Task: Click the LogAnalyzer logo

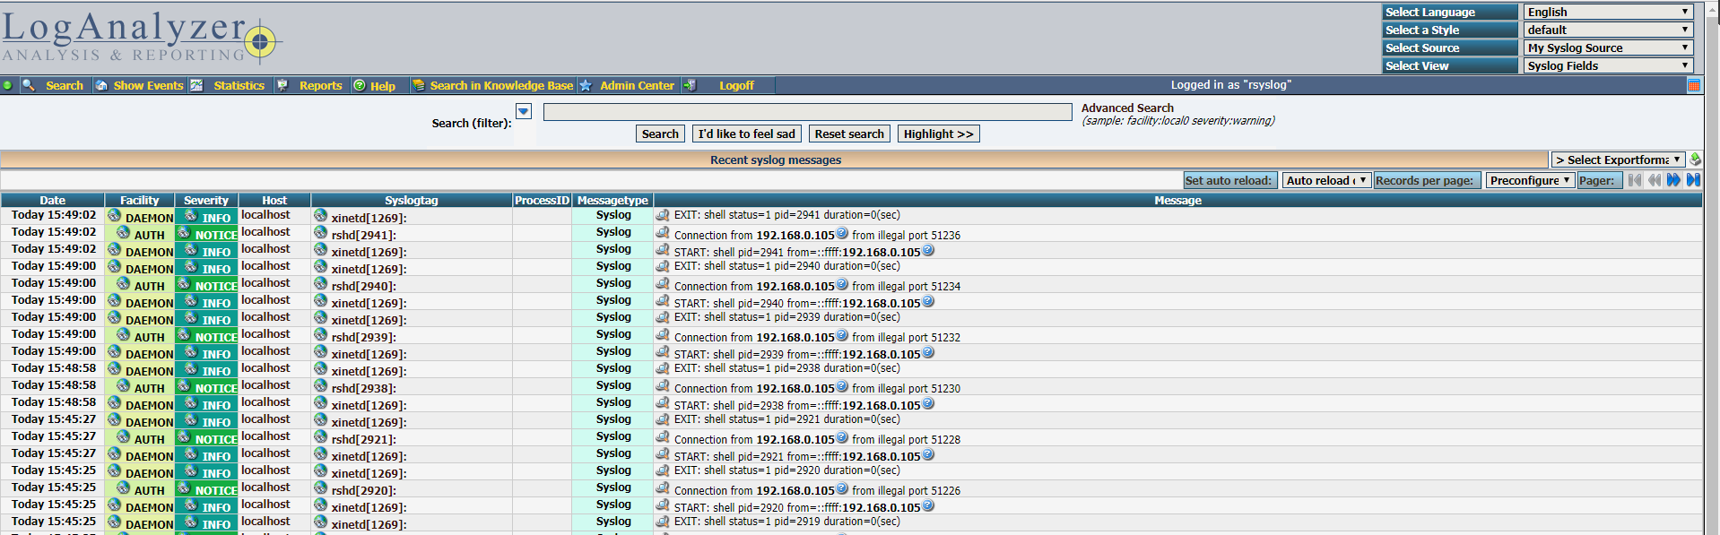Action: (142, 38)
